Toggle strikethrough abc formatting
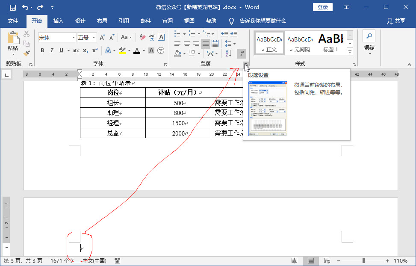This screenshot has width=416, height=266. (76, 50)
